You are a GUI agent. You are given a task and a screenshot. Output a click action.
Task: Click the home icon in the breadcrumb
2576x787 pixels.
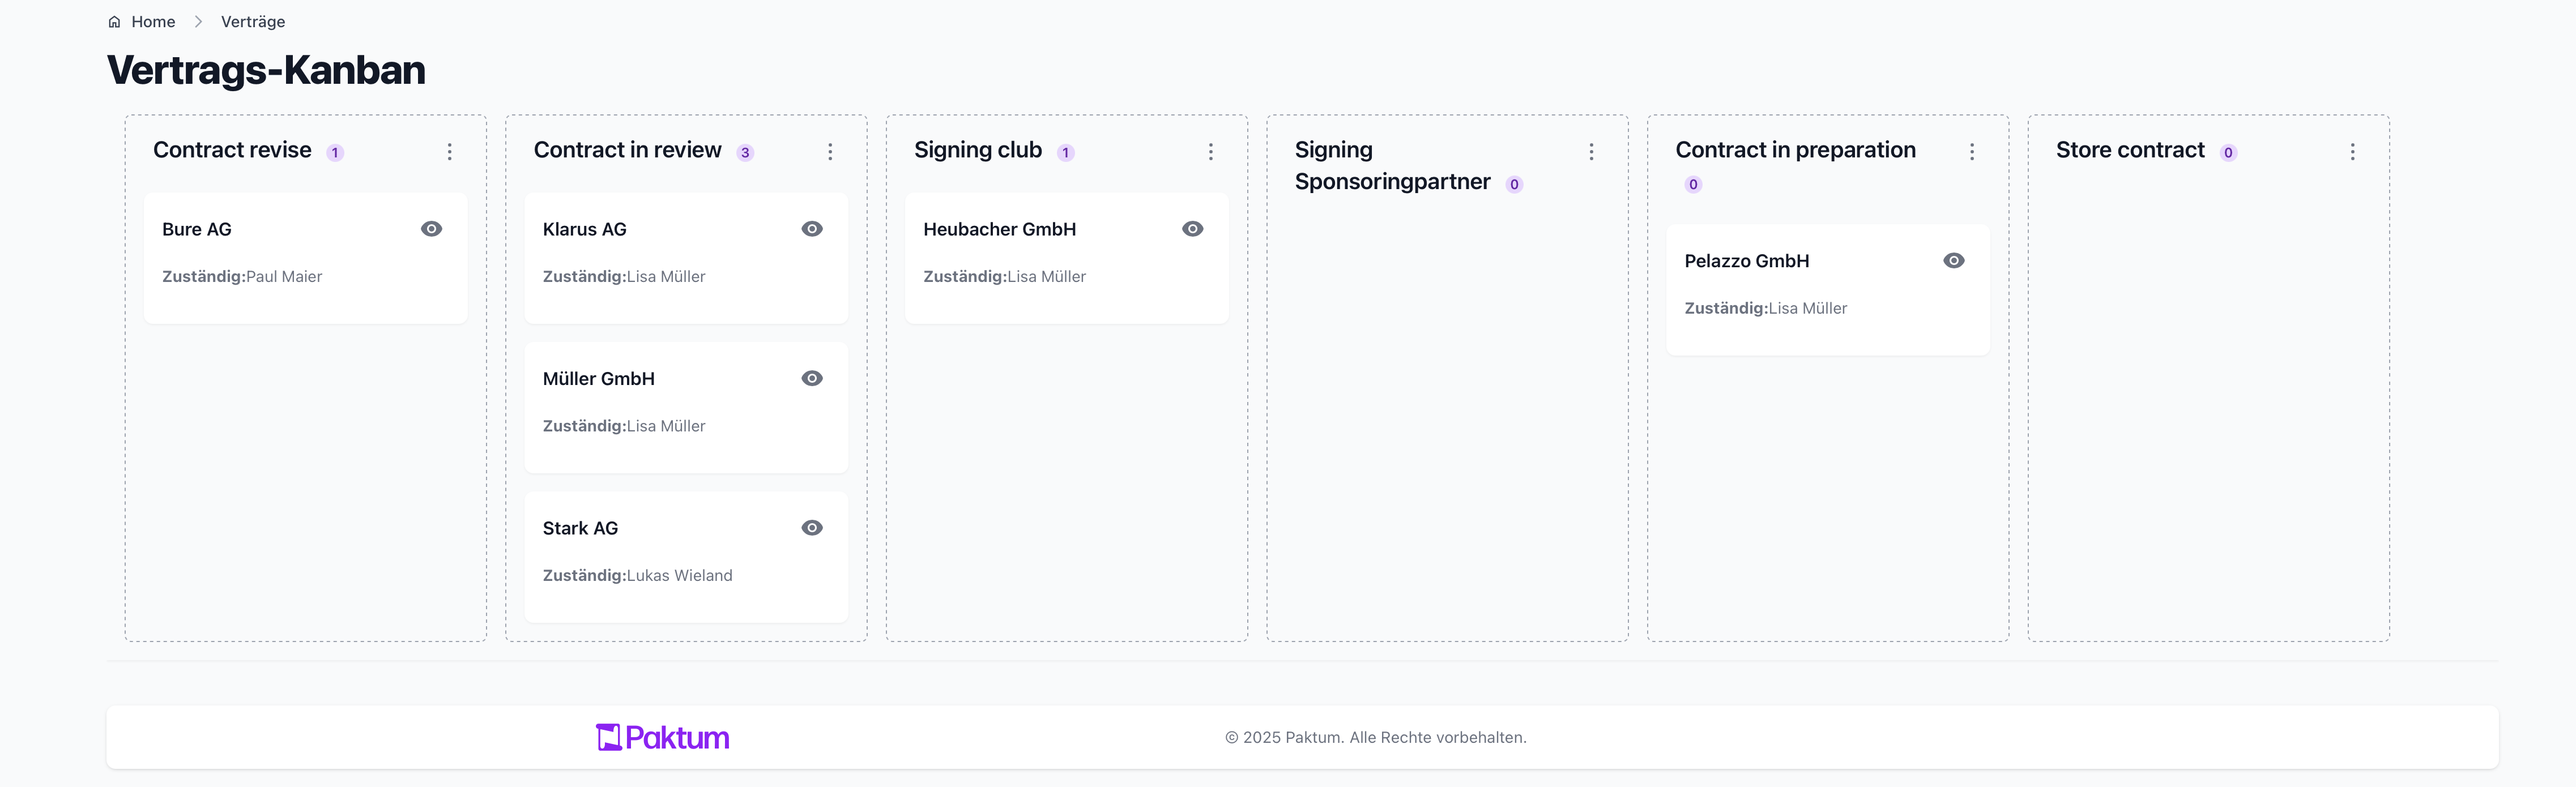pyautogui.click(x=114, y=22)
